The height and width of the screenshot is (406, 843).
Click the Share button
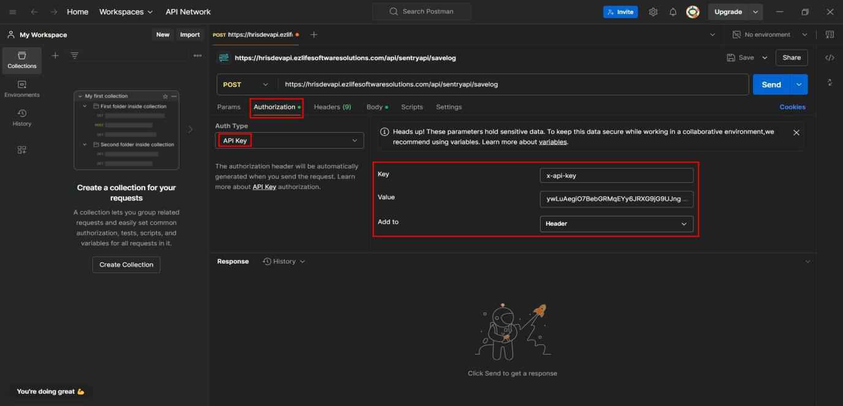[x=792, y=57]
